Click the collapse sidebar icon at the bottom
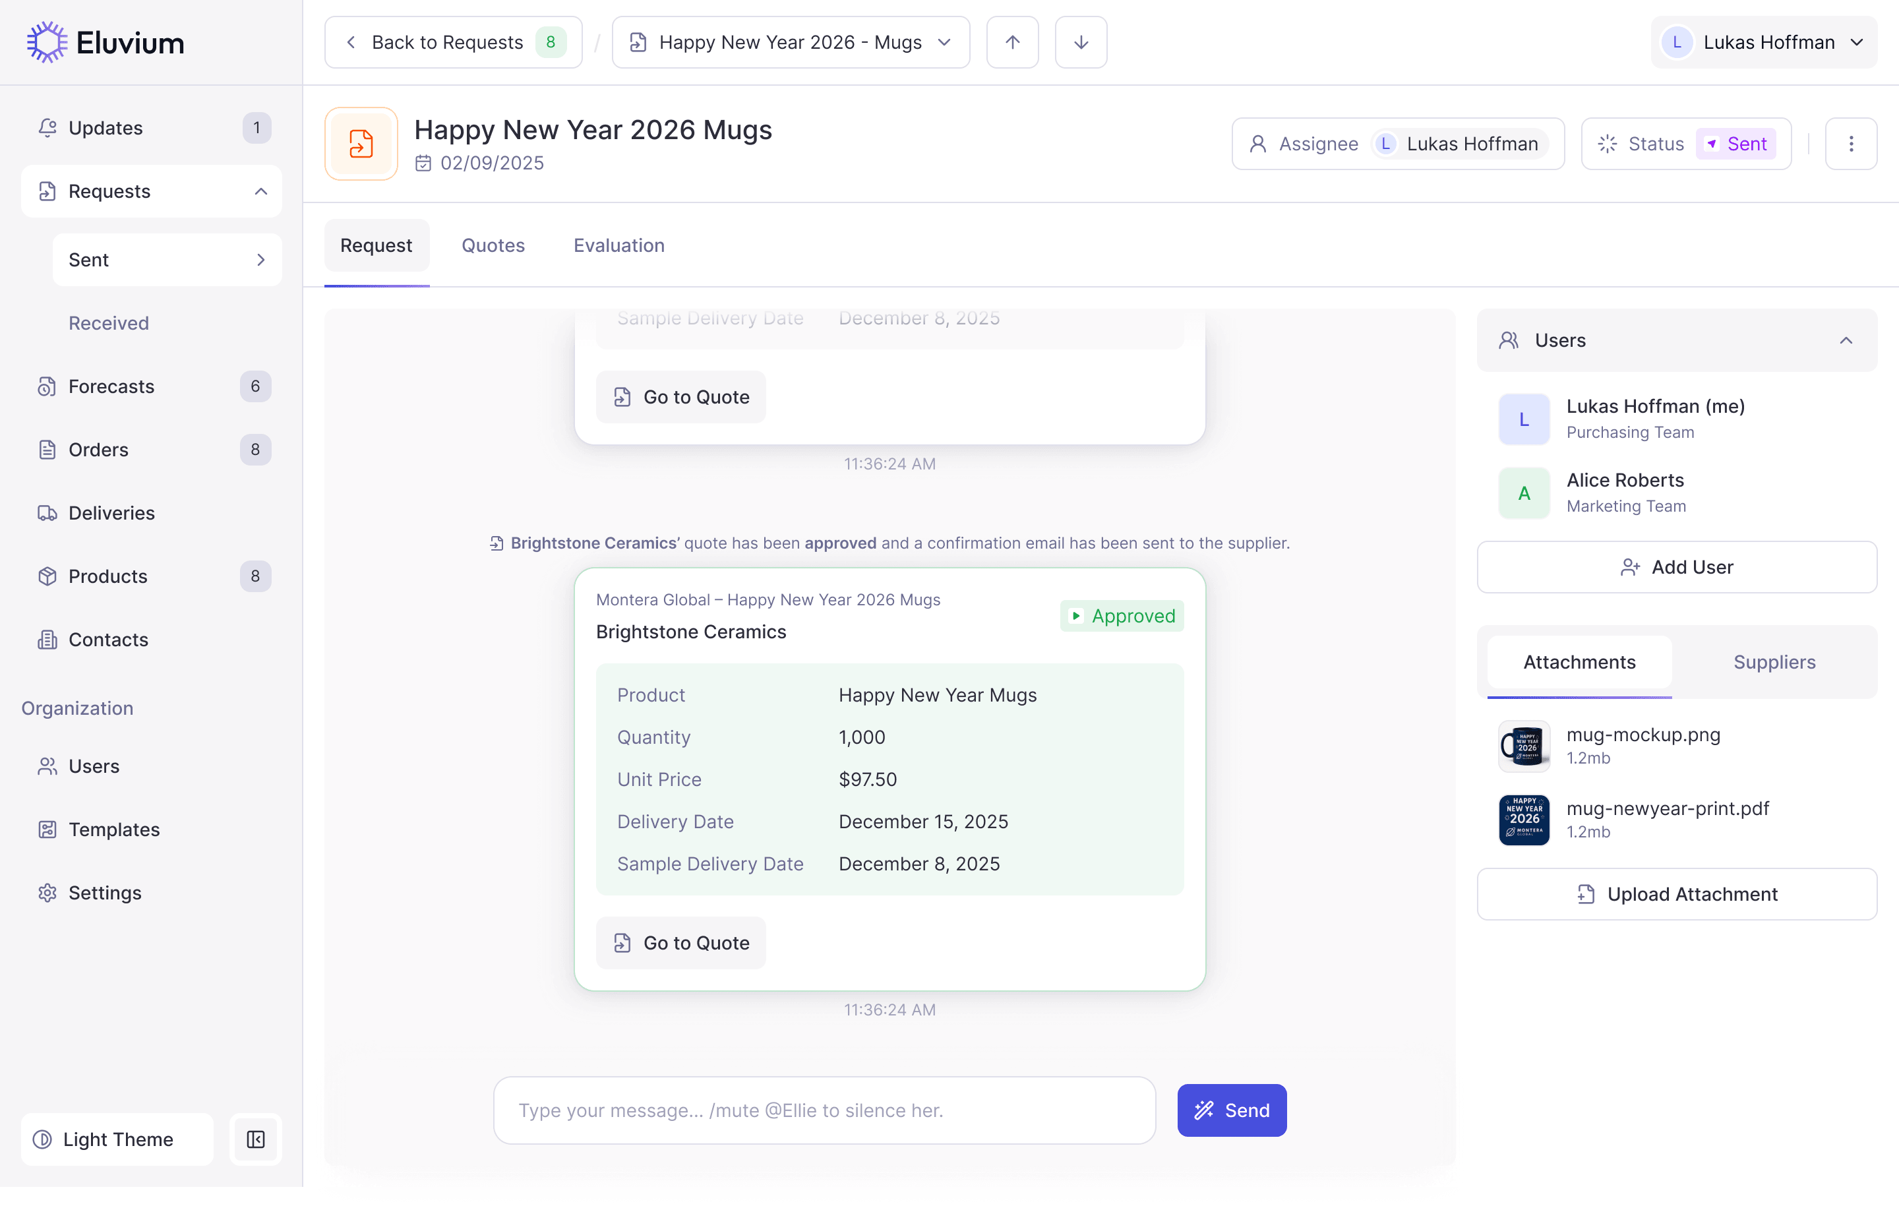Image resolution: width=1899 pixels, height=1208 pixels. [x=256, y=1139]
